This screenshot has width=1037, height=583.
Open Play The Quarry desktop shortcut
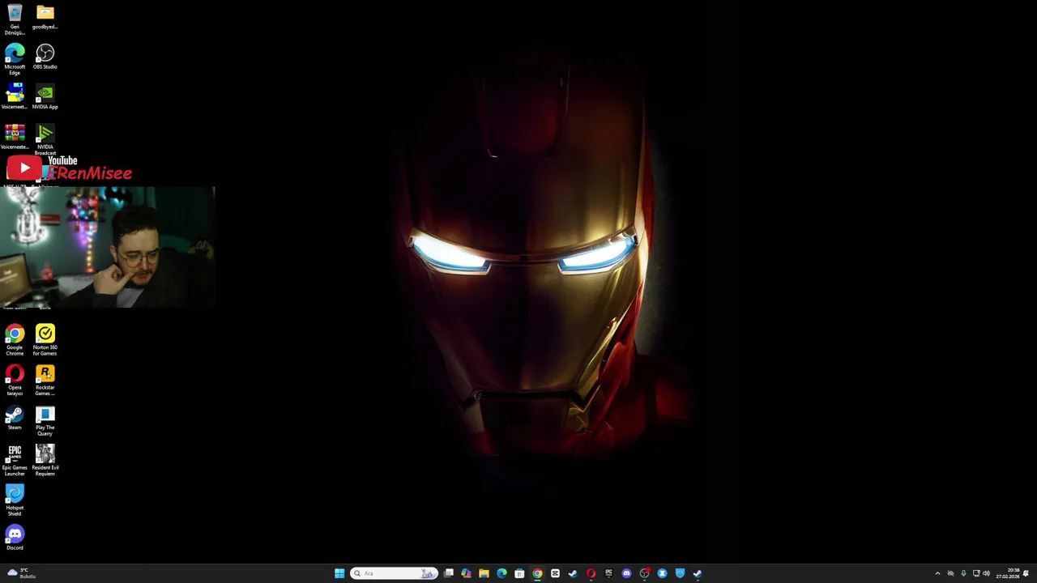[x=45, y=420]
